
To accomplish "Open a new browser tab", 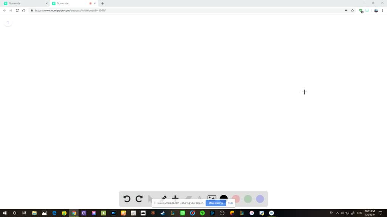I will [103, 3].
